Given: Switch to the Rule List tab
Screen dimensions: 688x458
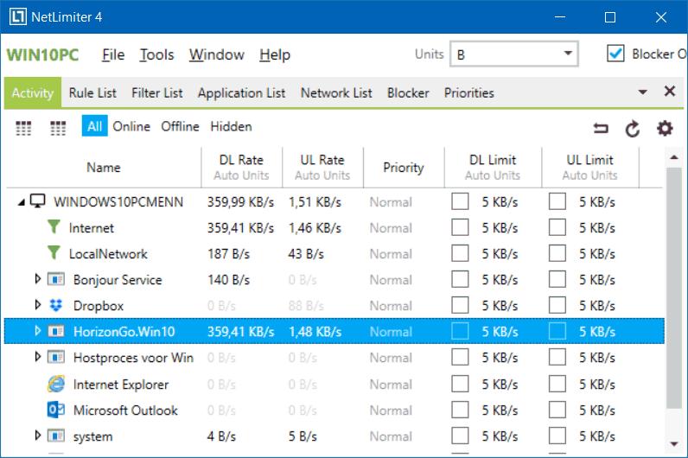Looking at the screenshot, I should point(92,93).
